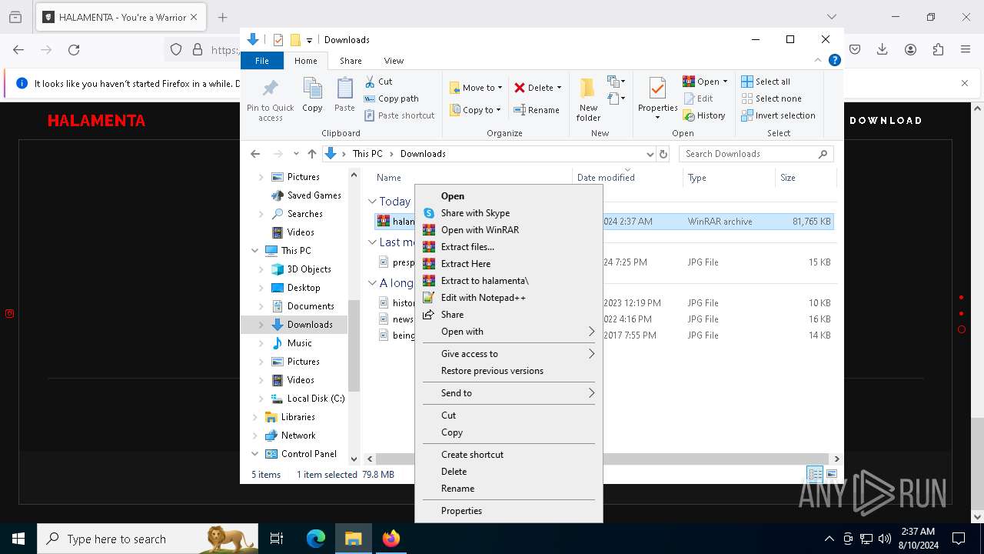The image size is (984, 554).
Task: Open the address bar history dropdown
Action: tap(650, 154)
